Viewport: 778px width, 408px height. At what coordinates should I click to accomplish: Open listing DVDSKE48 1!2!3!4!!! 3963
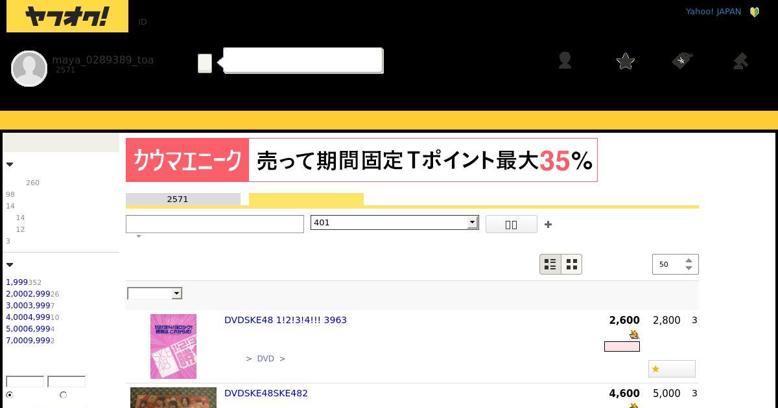coord(285,320)
